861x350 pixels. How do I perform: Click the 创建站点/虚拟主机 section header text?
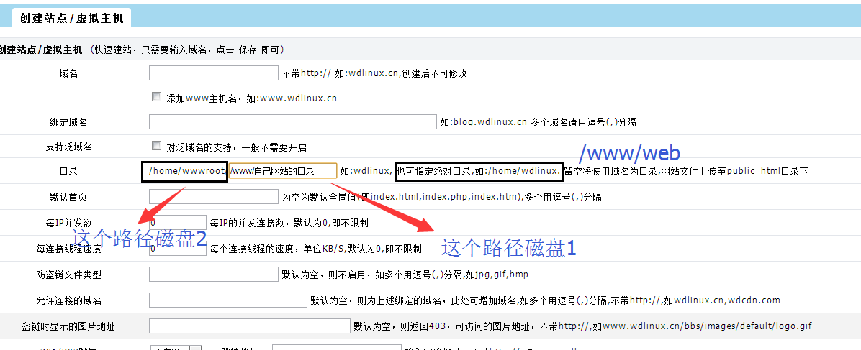(41, 50)
